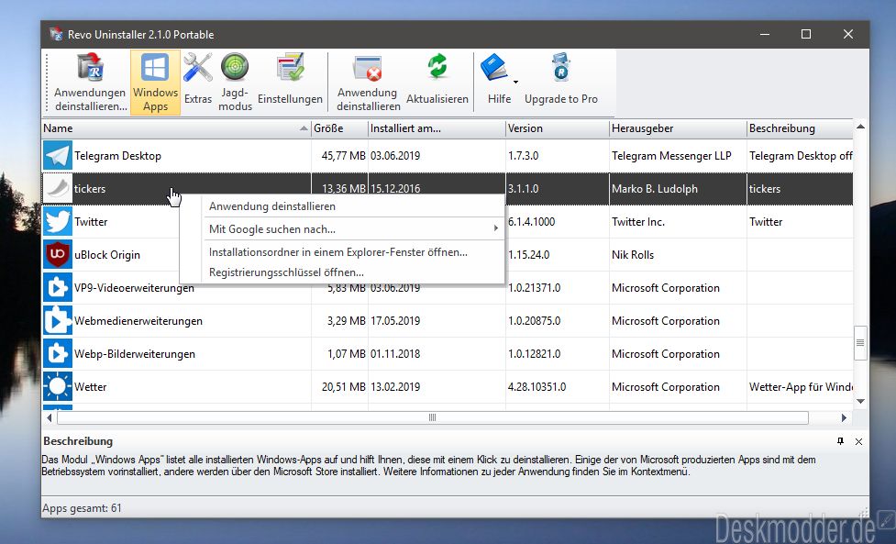Open Anwendungen deinstallieren toolbar module
896x544 pixels.
[x=90, y=83]
